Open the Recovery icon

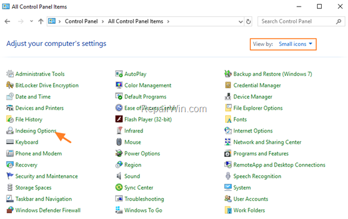tap(10, 165)
